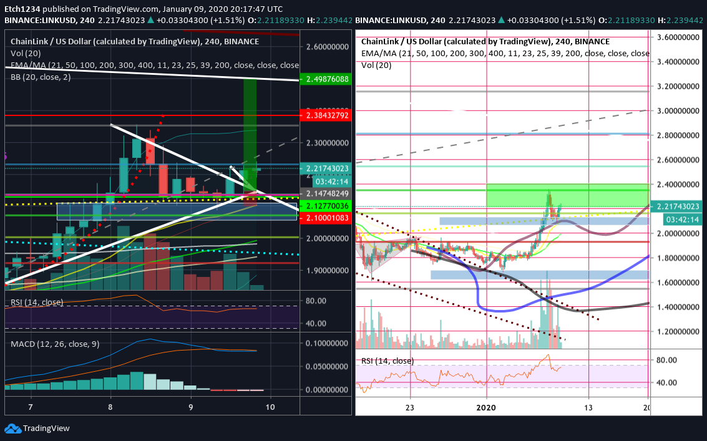This screenshot has width=707, height=441.
Task: Click the EMA/MA indicator legend in left chart
Action: click(x=155, y=65)
